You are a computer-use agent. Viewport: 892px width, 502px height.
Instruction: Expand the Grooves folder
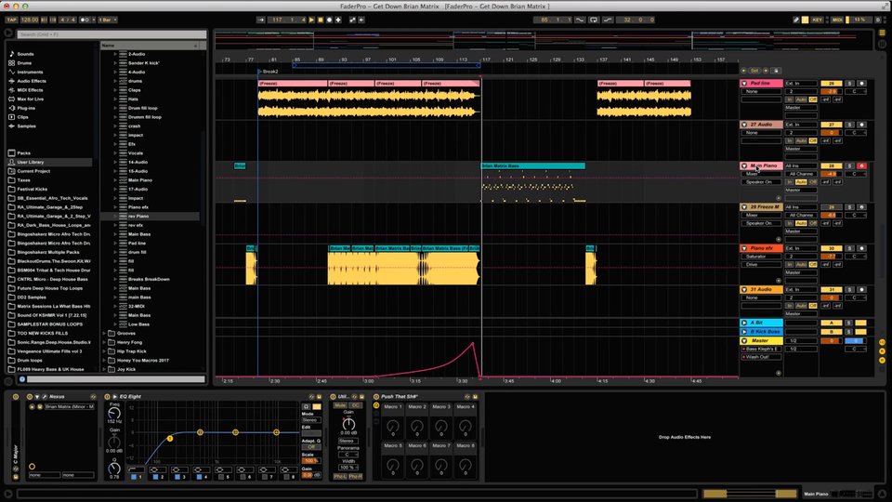pyautogui.click(x=105, y=334)
